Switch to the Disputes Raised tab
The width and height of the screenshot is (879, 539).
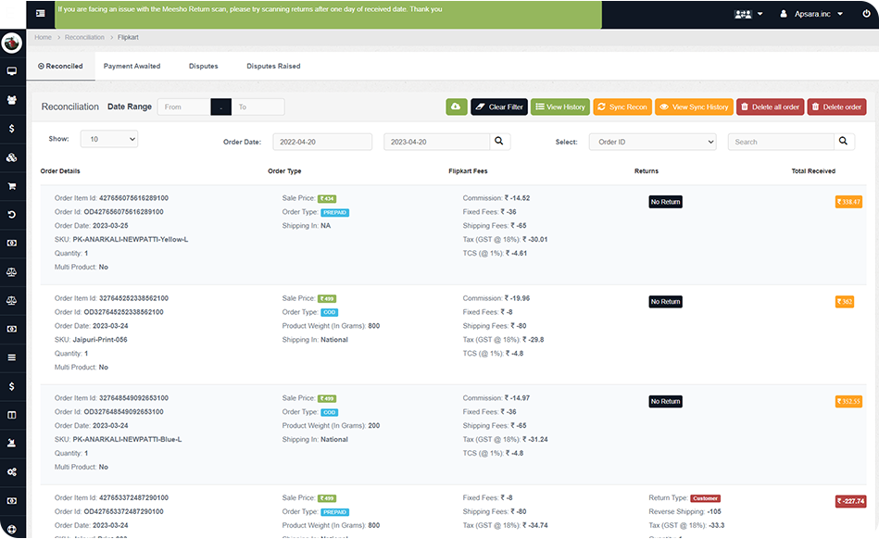click(273, 66)
